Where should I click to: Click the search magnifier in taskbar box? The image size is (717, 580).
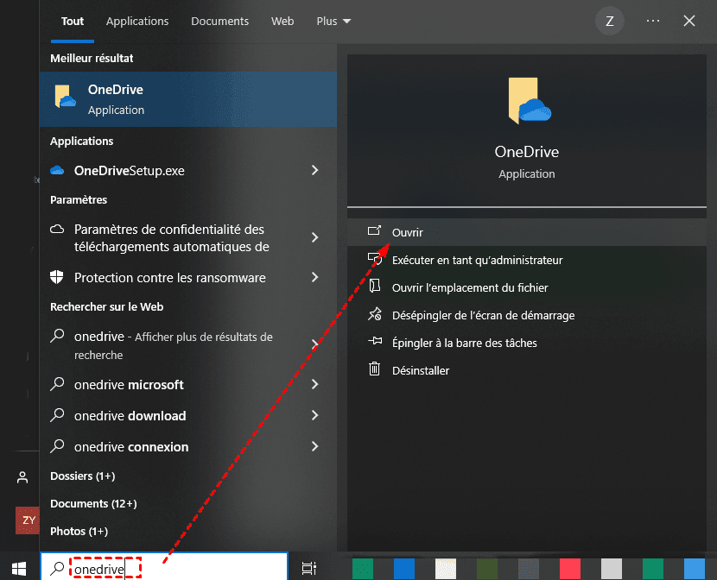(x=57, y=569)
